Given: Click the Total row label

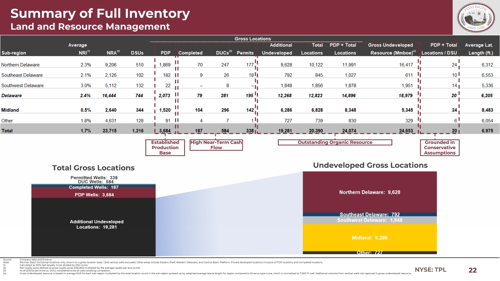Looking at the screenshot, I should (7, 131).
